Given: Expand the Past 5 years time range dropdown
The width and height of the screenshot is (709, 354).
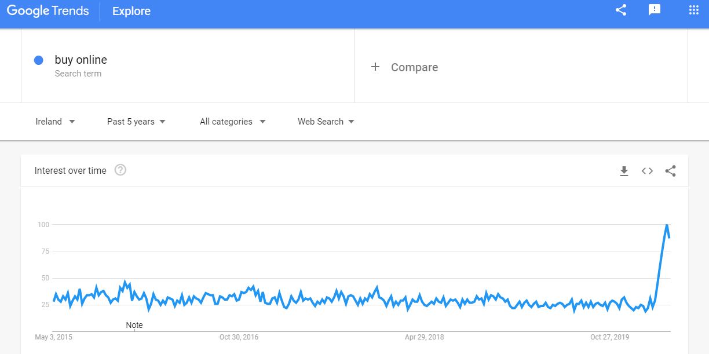Looking at the screenshot, I should tap(136, 122).
